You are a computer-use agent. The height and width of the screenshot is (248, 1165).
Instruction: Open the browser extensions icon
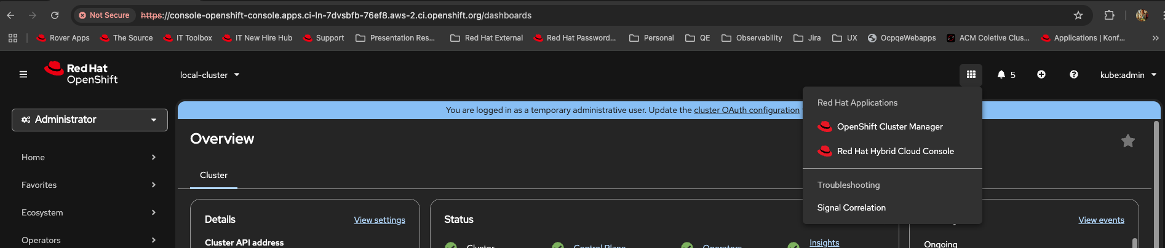coord(1109,15)
